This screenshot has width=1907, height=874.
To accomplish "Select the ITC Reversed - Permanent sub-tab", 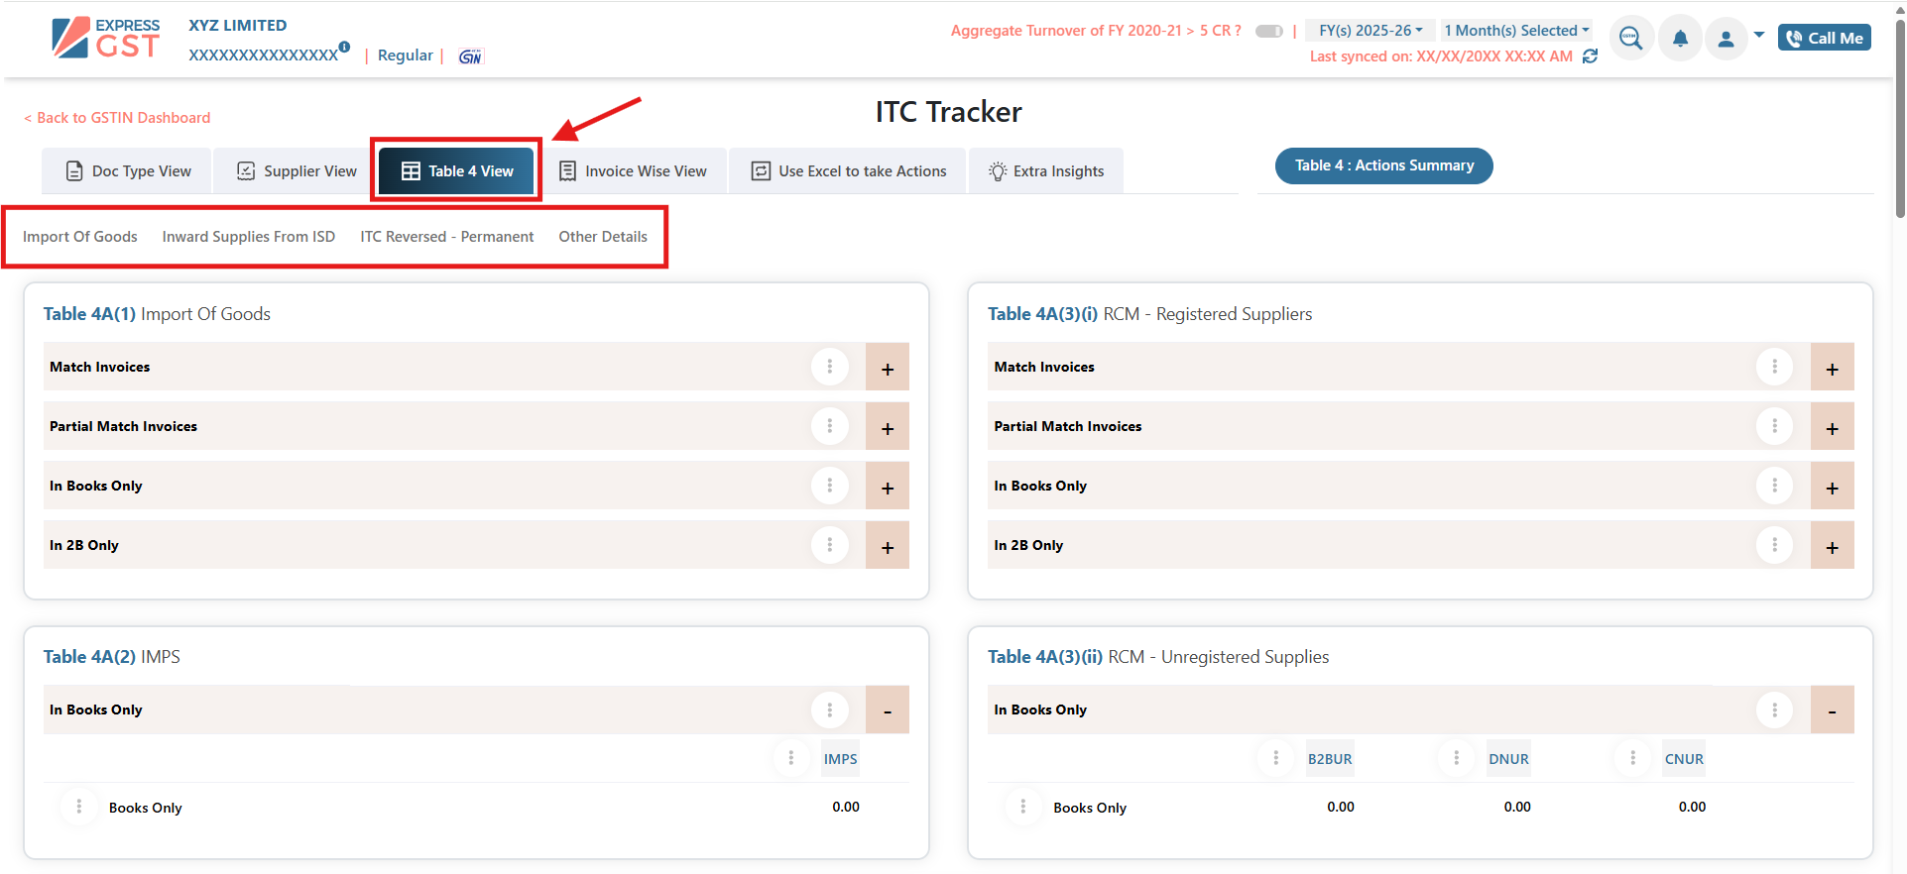I will click(446, 237).
